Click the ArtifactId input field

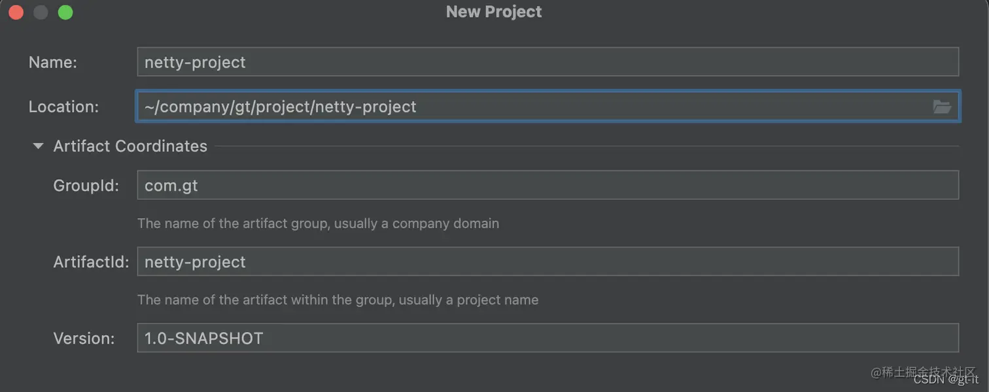point(547,261)
